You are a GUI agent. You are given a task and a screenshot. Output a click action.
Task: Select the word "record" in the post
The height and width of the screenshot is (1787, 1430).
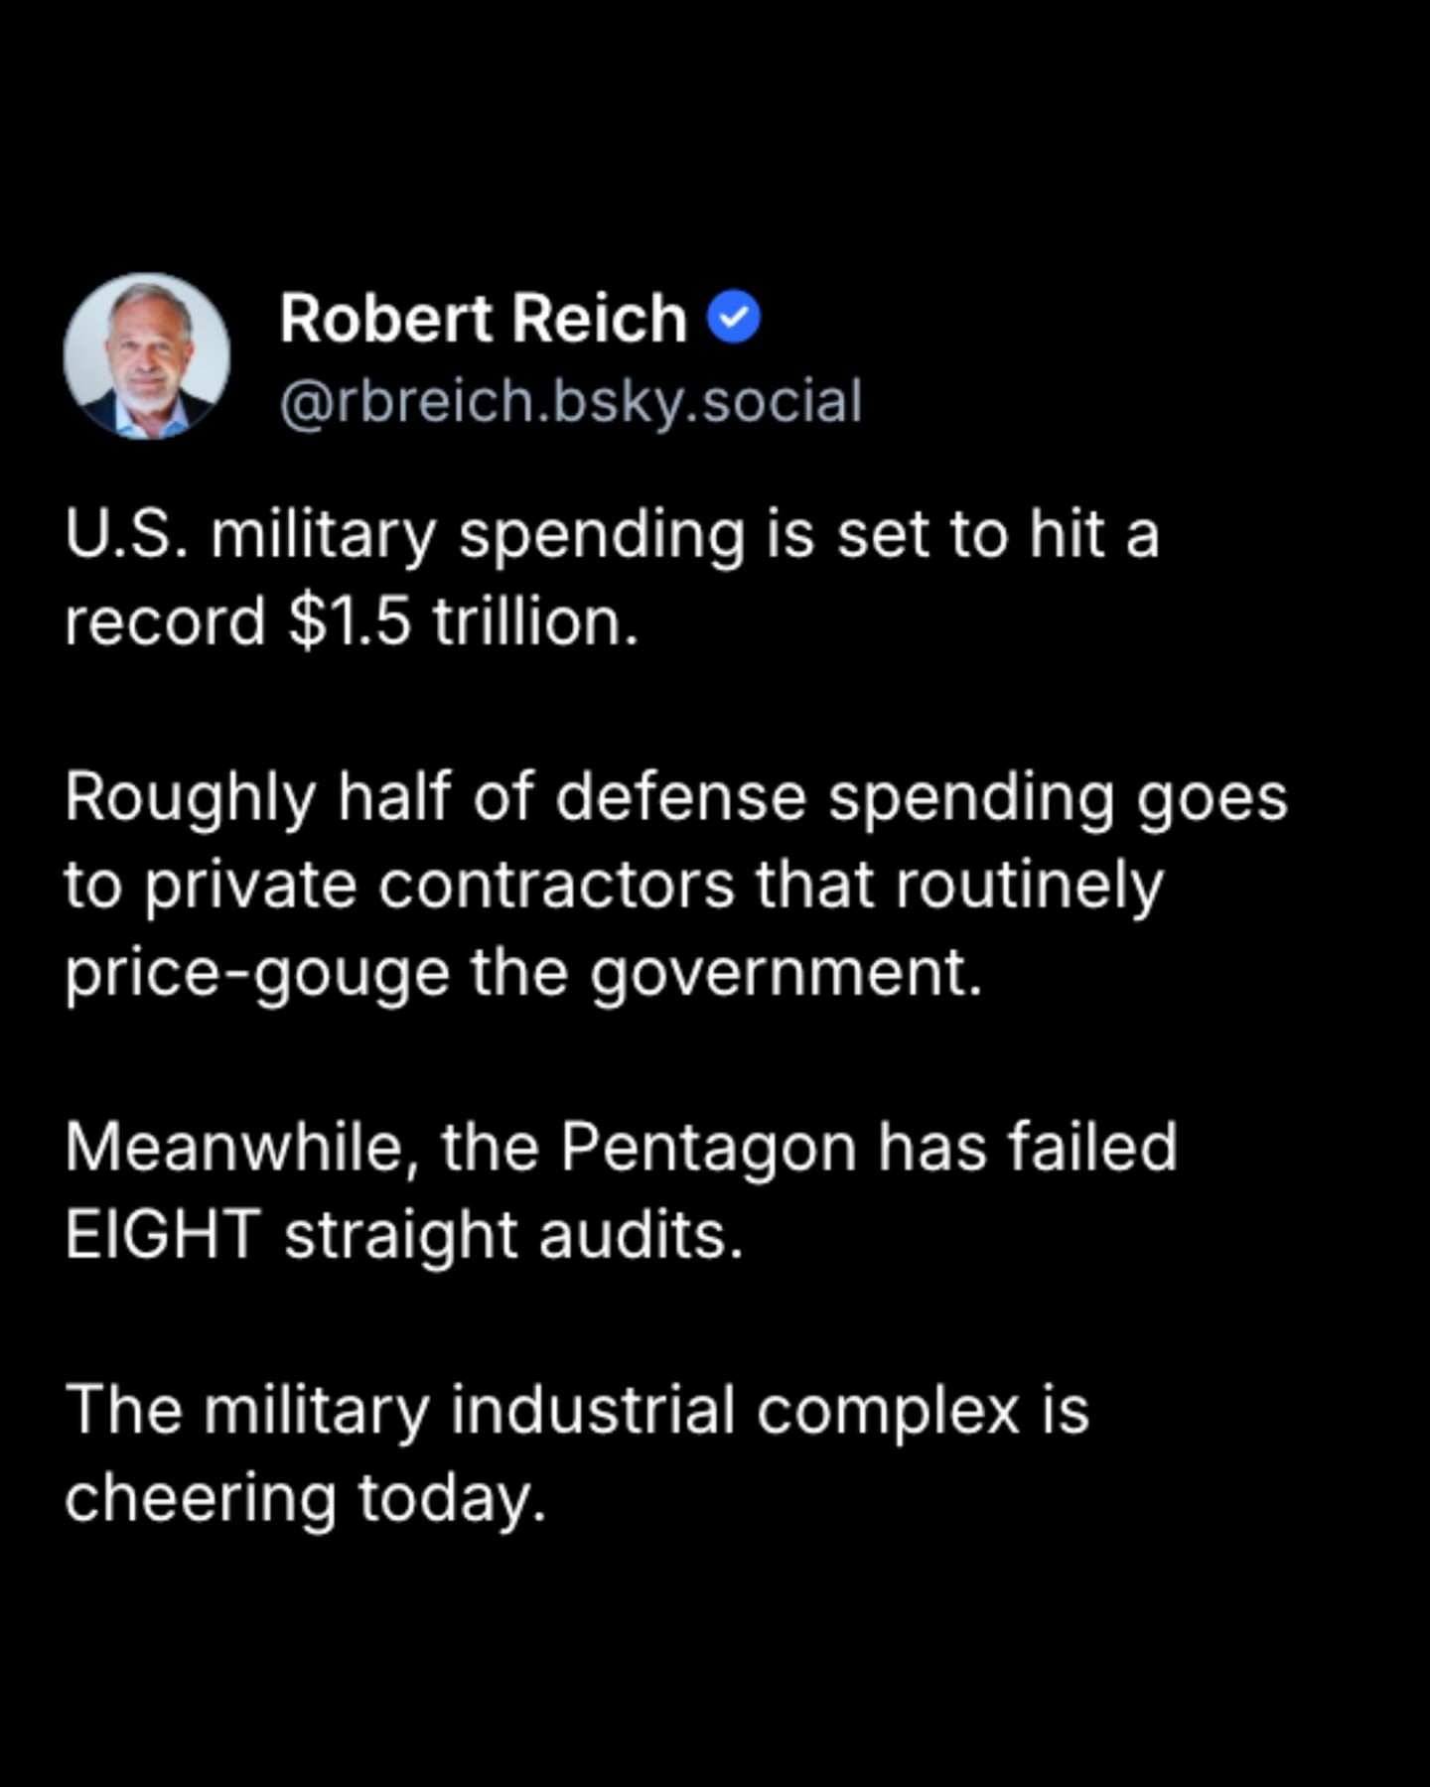tap(165, 622)
